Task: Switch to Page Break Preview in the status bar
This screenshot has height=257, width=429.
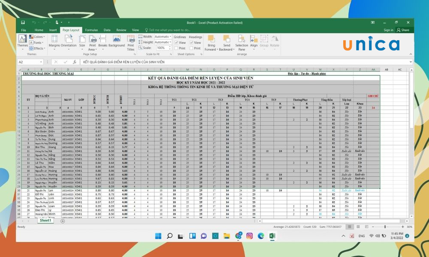Action: [367, 227]
